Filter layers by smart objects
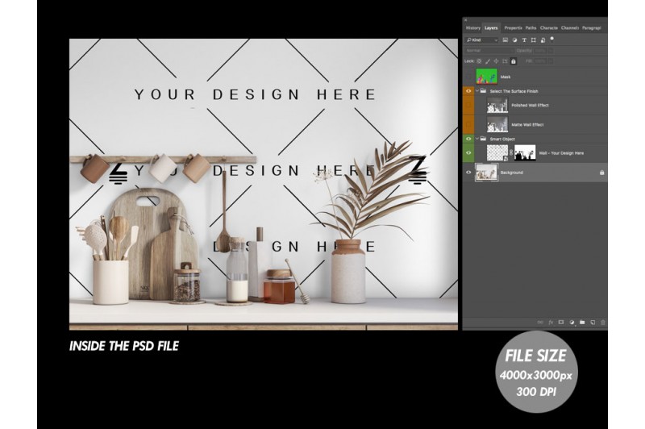 tap(543, 40)
